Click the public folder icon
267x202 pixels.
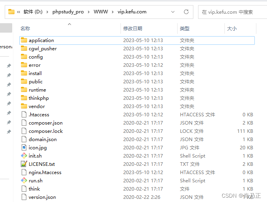click(x=24, y=82)
